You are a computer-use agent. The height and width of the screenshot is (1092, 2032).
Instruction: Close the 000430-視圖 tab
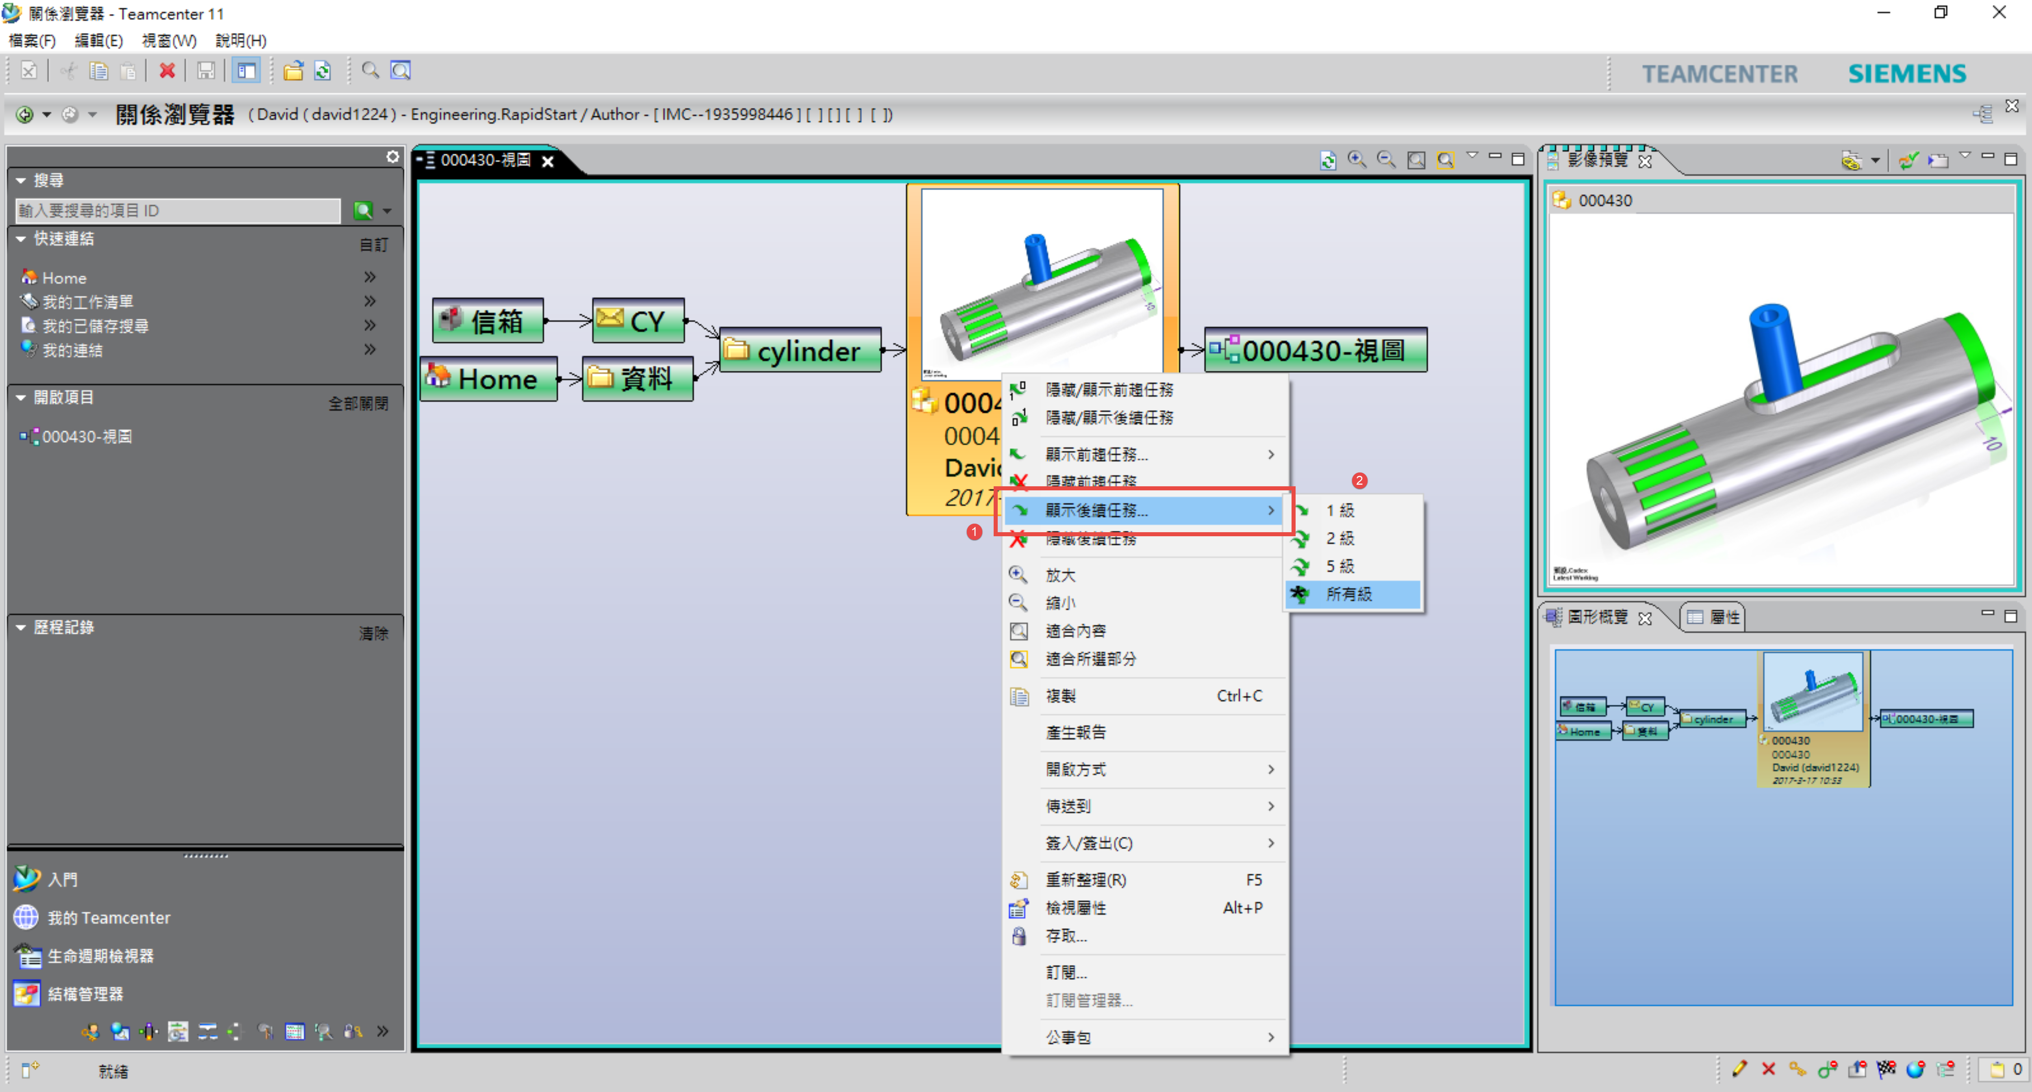click(547, 161)
